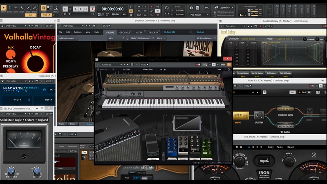Switch to the MIXER tab
Image resolution: width=327 pixels, height=184 pixels.
click(x=139, y=32)
